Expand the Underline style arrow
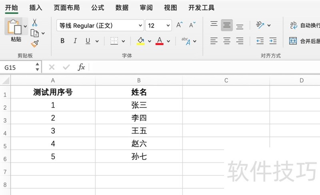 click(x=97, y=41)
